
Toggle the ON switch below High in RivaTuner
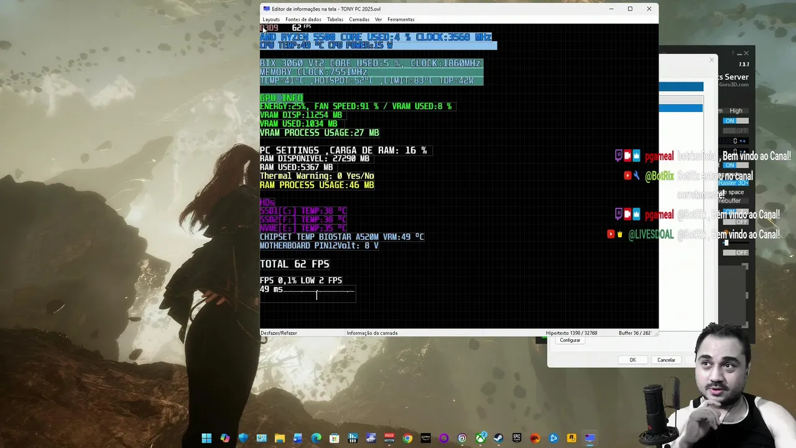(x=736, y=121)
